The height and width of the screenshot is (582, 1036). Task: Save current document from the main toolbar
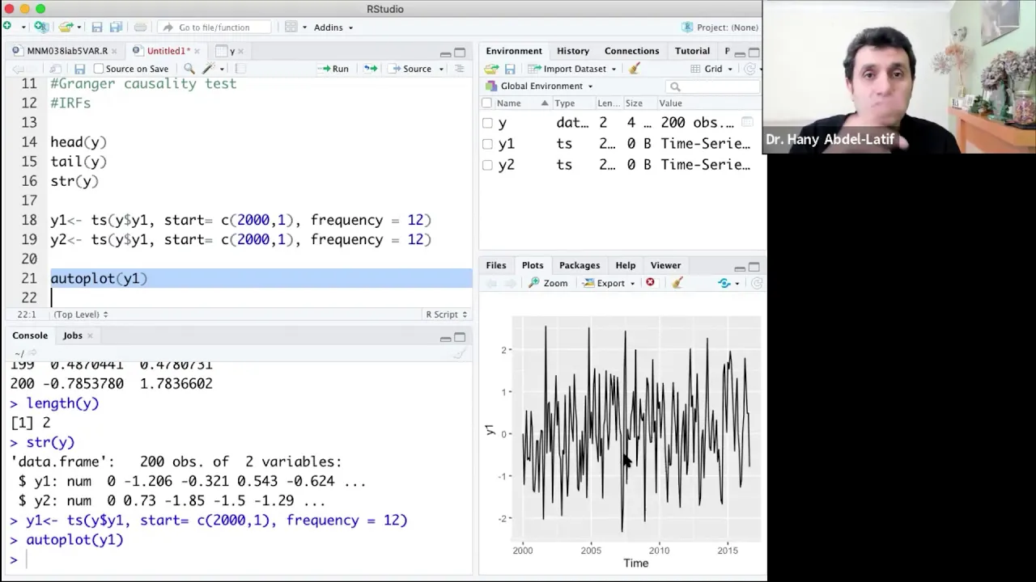coord(96,27)
